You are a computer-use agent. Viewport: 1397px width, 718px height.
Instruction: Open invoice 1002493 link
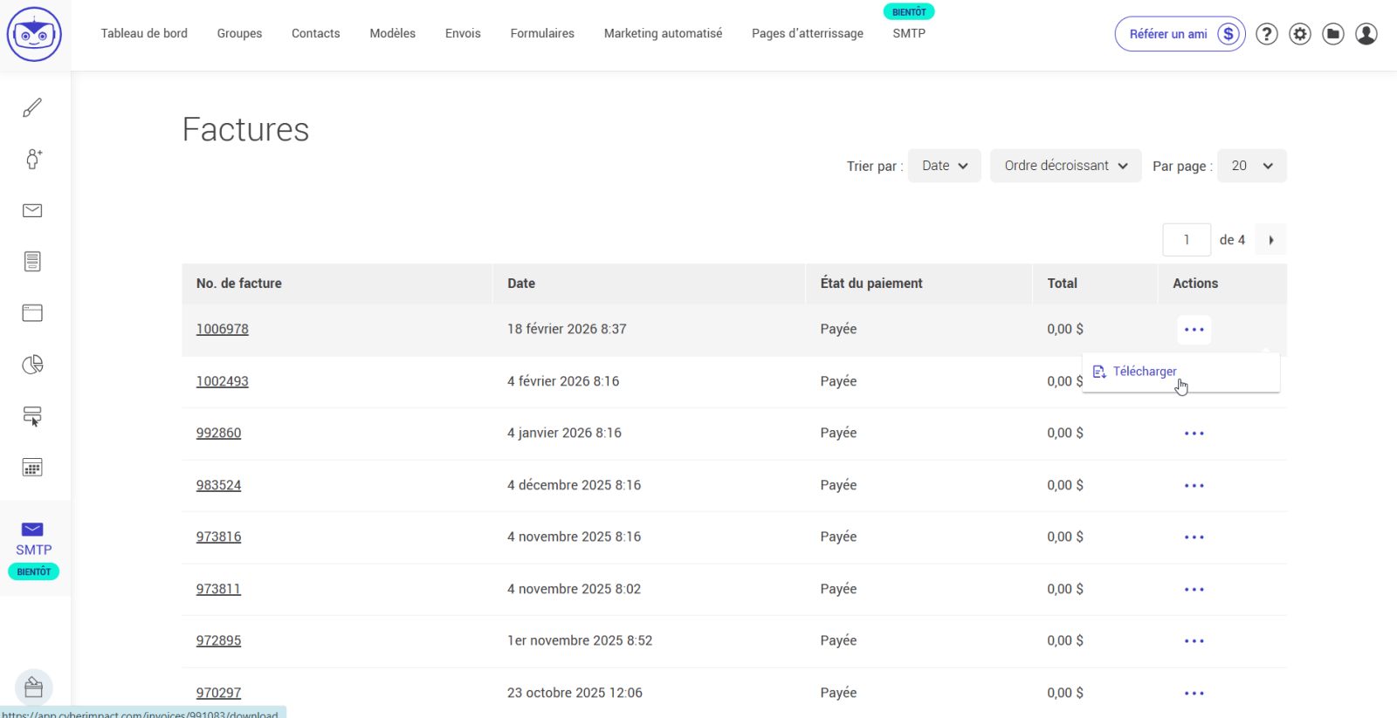click(x=222, y=381)
